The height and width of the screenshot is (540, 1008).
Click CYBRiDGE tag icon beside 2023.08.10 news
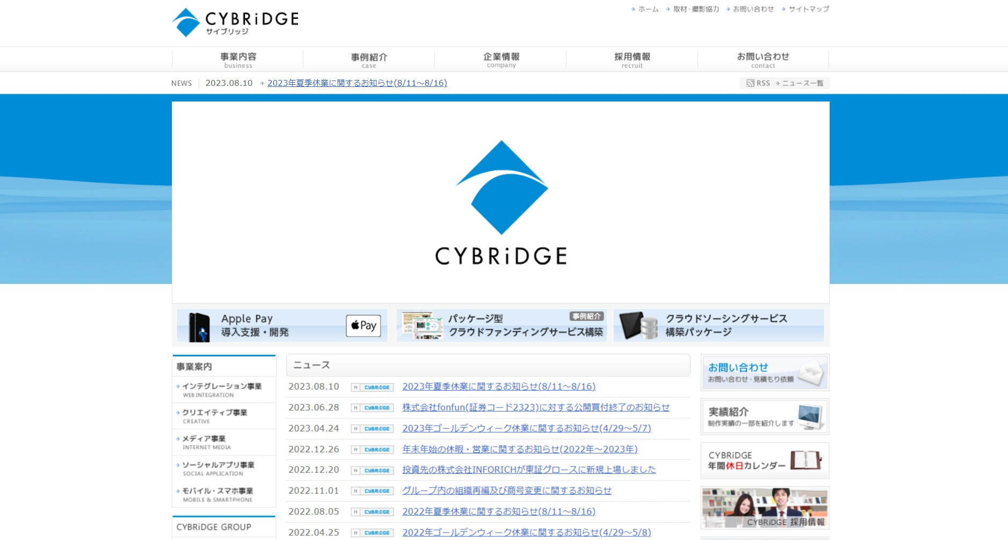pyautogui.click(x=373, y=387)
